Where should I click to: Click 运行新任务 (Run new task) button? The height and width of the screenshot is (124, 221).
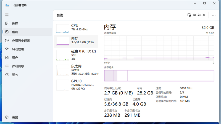click(x=196, y=15)
